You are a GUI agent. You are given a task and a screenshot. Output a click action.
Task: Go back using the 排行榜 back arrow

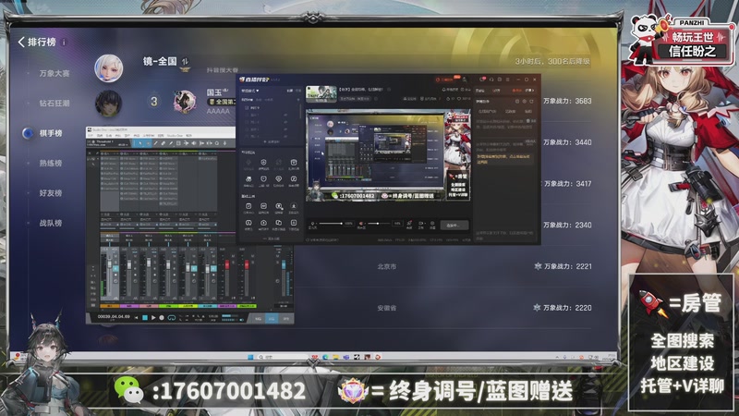(x=21, y=42)
